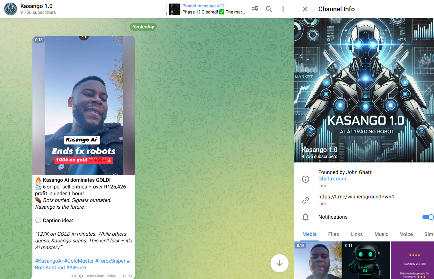
Task: Click the Kasango 1.0 title in chat header
Action: 36,6
